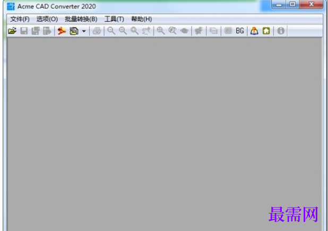Open the layers stack icon
The width and height of the screenshot is (328, 231).
[x=213, y=31]
